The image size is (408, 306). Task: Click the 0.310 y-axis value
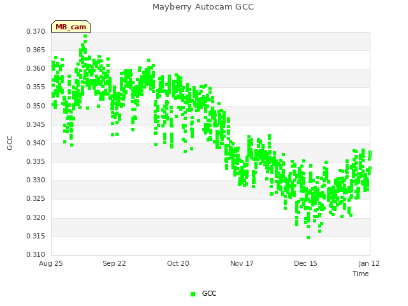coord(36,254)
